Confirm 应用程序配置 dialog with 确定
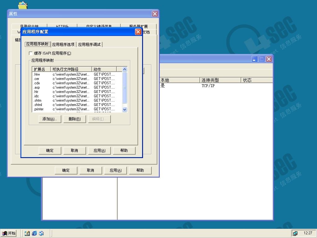The height and width of the screenshot is (238, 317). 50,151
